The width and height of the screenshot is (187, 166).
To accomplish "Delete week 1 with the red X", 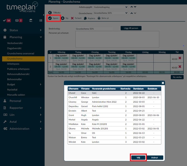I will point(180,58).
